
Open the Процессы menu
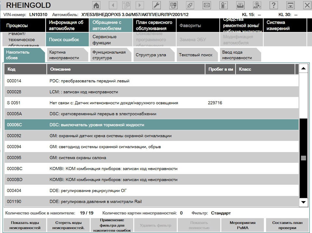[x=23, y=25]
